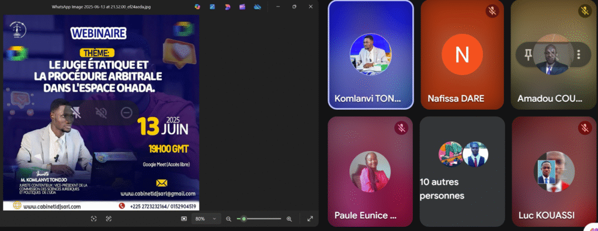Click the 'Paule Eunice ...' name label
The image size is (598, 231).
pos(366,215)
